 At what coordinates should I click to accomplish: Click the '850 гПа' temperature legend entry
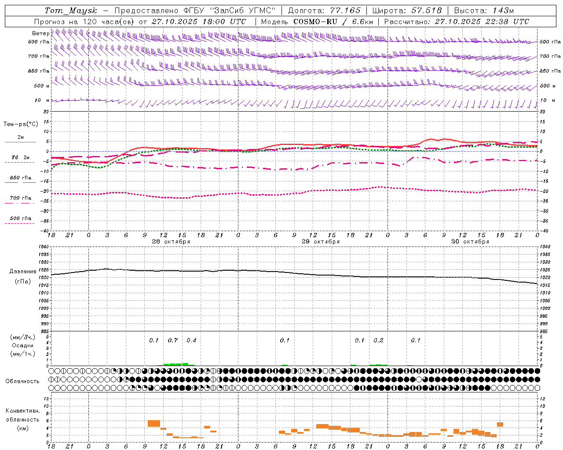[20, 178]
